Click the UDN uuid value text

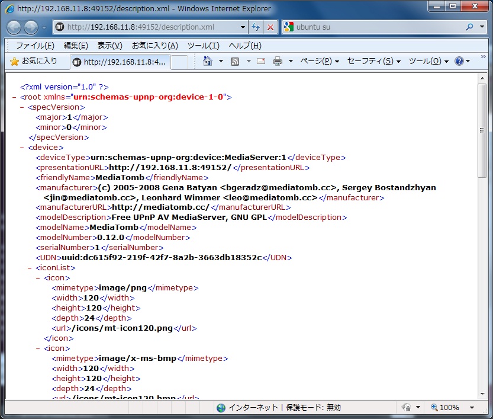coord(162,258)
